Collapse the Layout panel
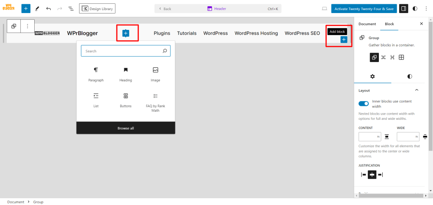The image size is (433, 205). coord(417,90)
